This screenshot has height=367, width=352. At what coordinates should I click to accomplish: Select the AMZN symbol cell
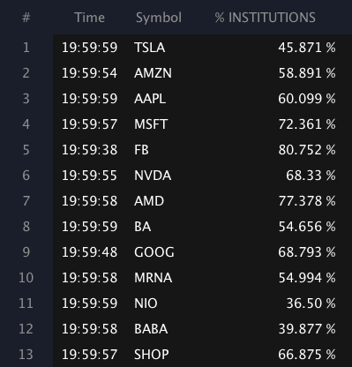coord(153,73)
